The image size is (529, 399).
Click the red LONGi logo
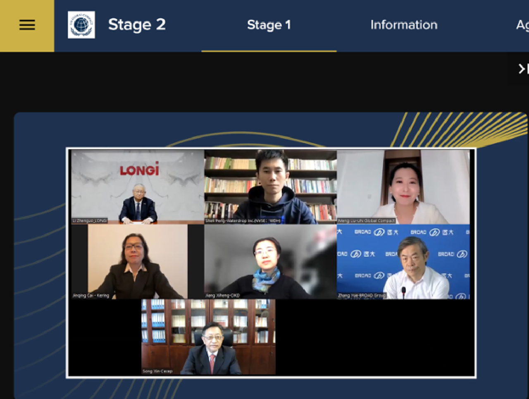(139, 170)
